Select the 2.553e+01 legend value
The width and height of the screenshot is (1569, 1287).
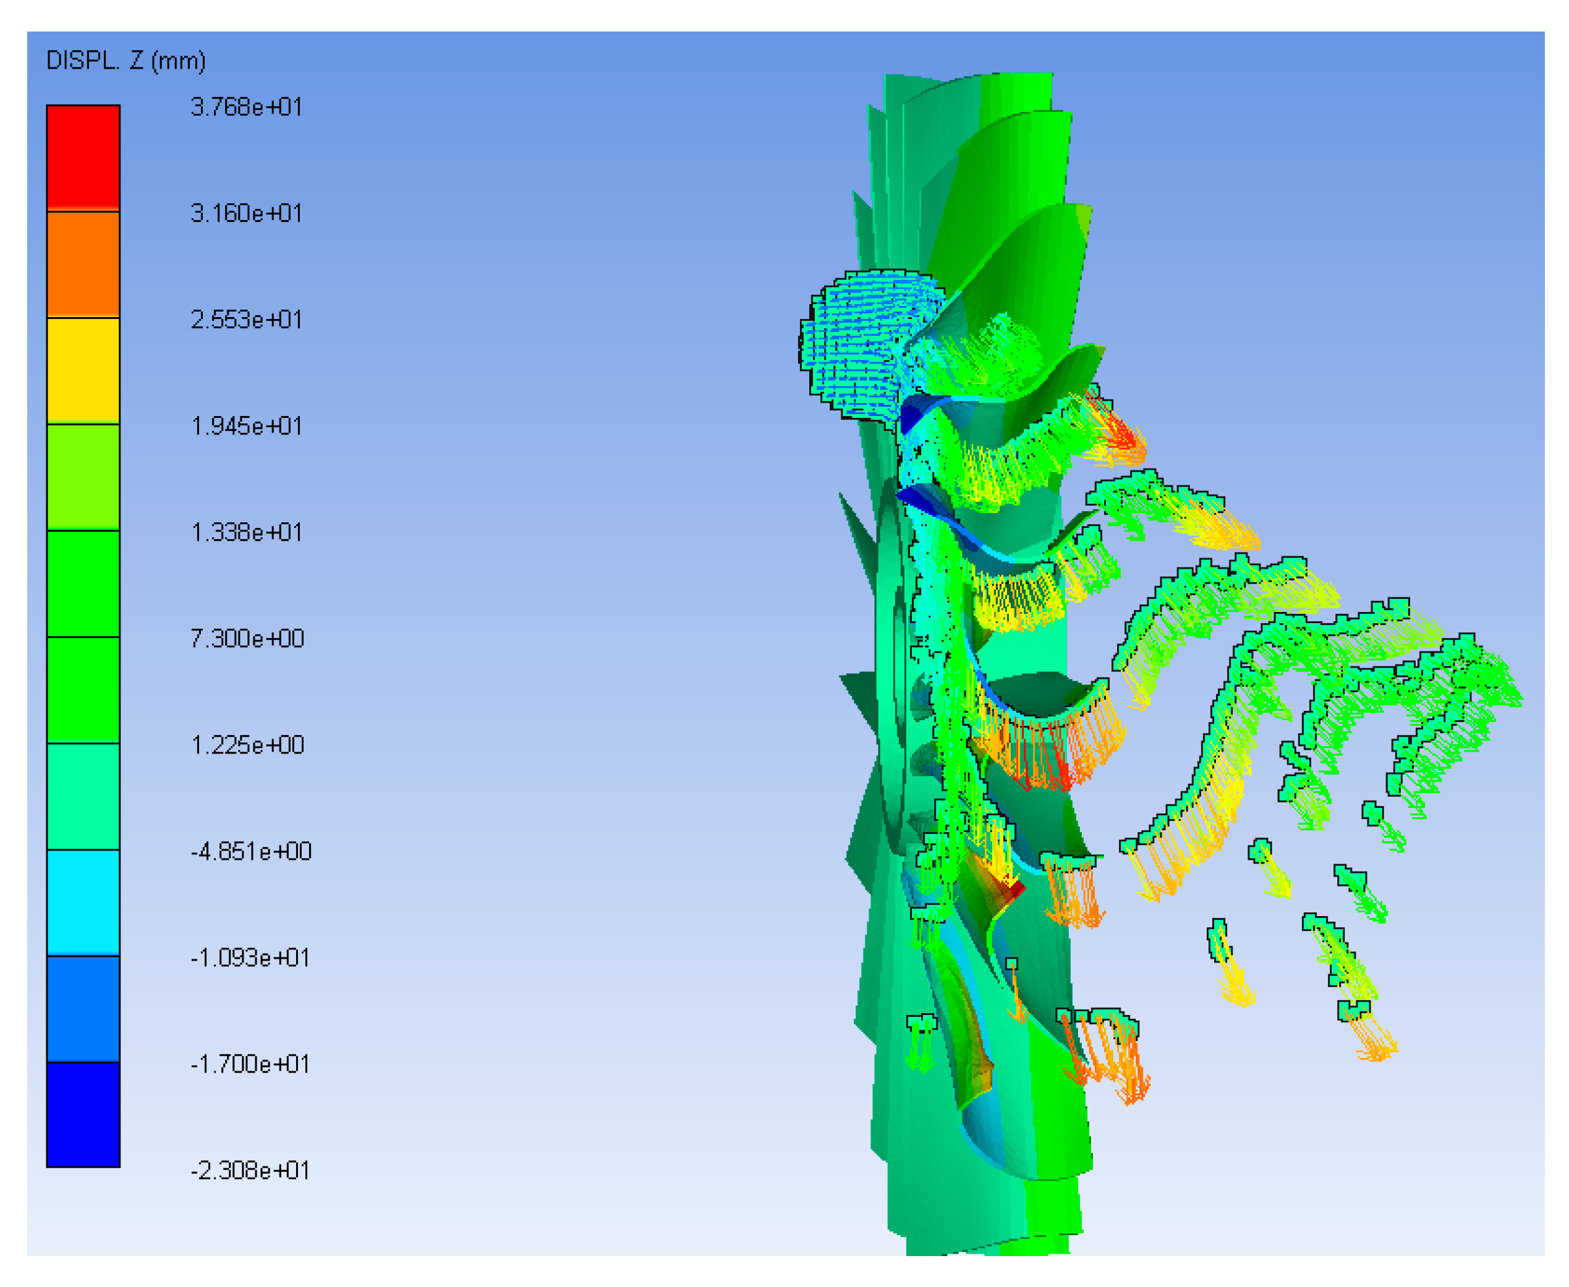246,320
